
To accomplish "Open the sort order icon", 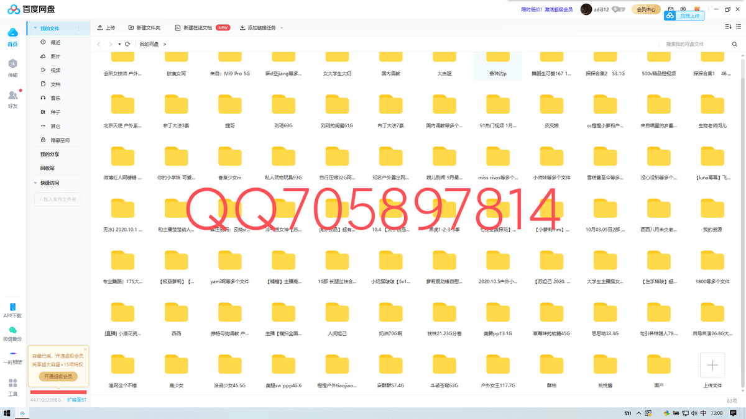I will coord(729,27).
